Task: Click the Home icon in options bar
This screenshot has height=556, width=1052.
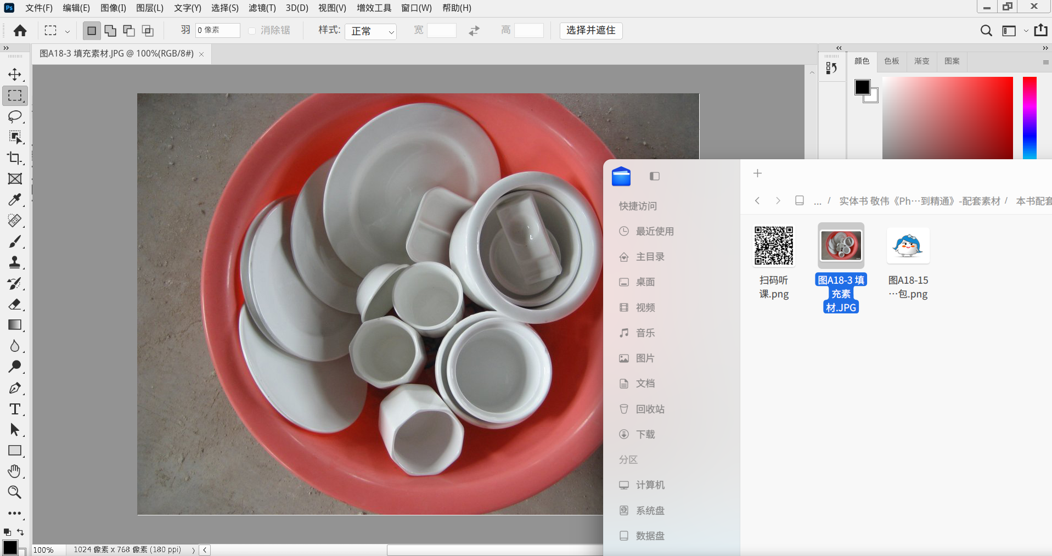Action: (20, 31)
